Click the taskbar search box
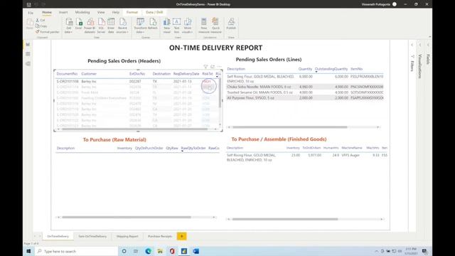This screenshot has width=455, height=256. [x=77, y=251]
